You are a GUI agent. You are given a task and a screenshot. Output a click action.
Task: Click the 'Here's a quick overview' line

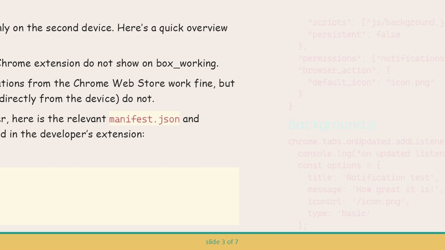click(114, 28)
